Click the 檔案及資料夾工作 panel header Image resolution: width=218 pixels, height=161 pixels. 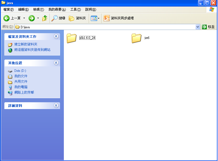(x=32, y=36)
